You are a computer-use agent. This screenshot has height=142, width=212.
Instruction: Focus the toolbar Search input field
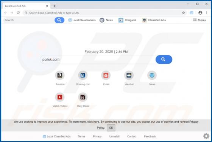tap(29, 20)
